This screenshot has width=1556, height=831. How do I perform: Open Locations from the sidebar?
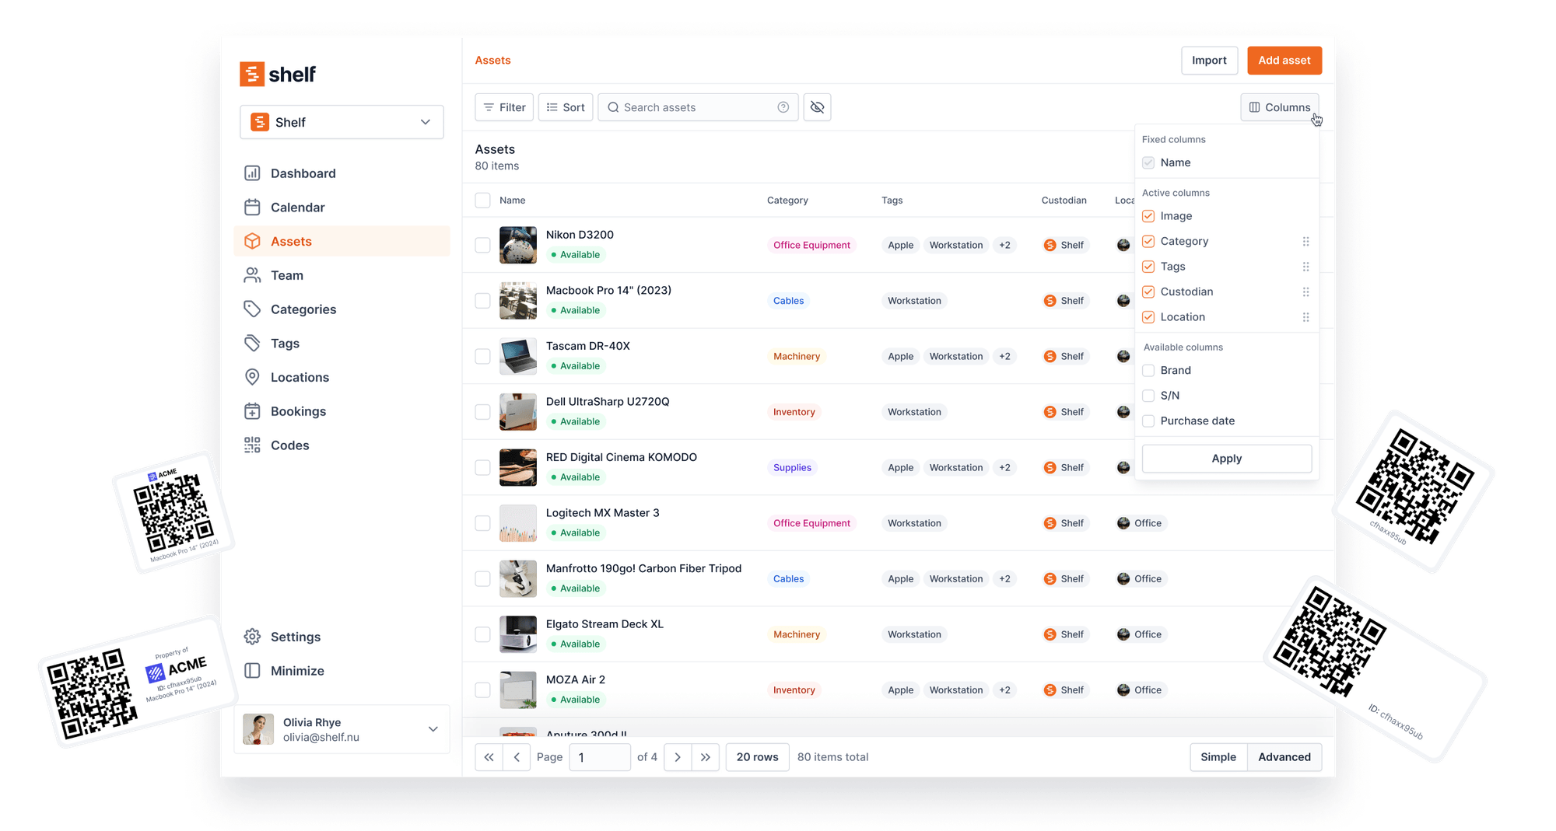pos(342,377)
